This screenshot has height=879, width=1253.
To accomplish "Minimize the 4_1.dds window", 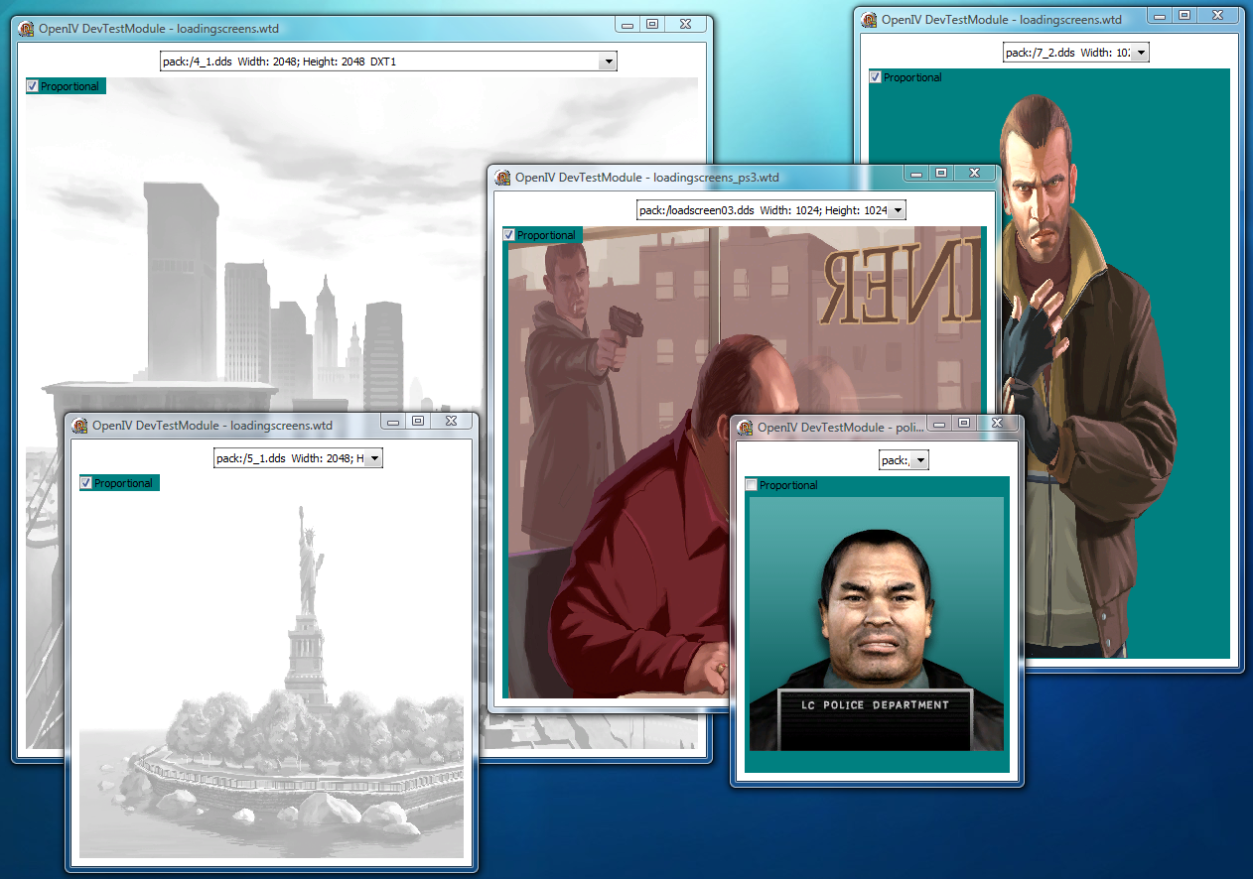I will point(627,25).
